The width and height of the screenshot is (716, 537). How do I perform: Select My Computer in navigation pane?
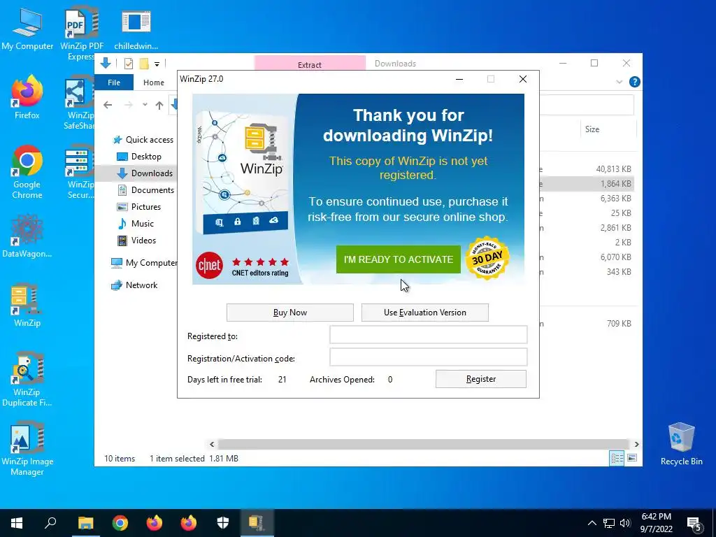click(144, 263)
